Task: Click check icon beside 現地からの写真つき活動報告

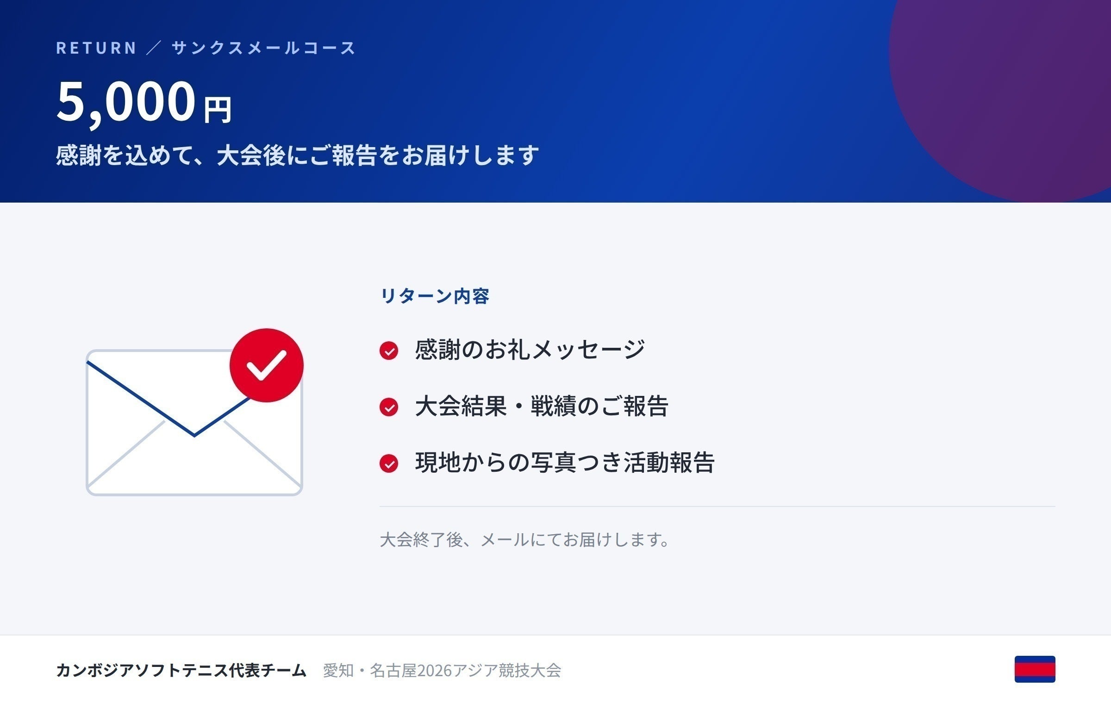Action: (x=389, y=463)
